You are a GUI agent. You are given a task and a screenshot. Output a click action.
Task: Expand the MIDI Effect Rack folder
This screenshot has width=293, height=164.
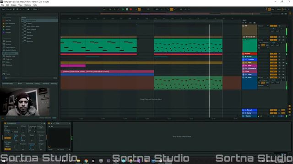[x=22, y=26]
